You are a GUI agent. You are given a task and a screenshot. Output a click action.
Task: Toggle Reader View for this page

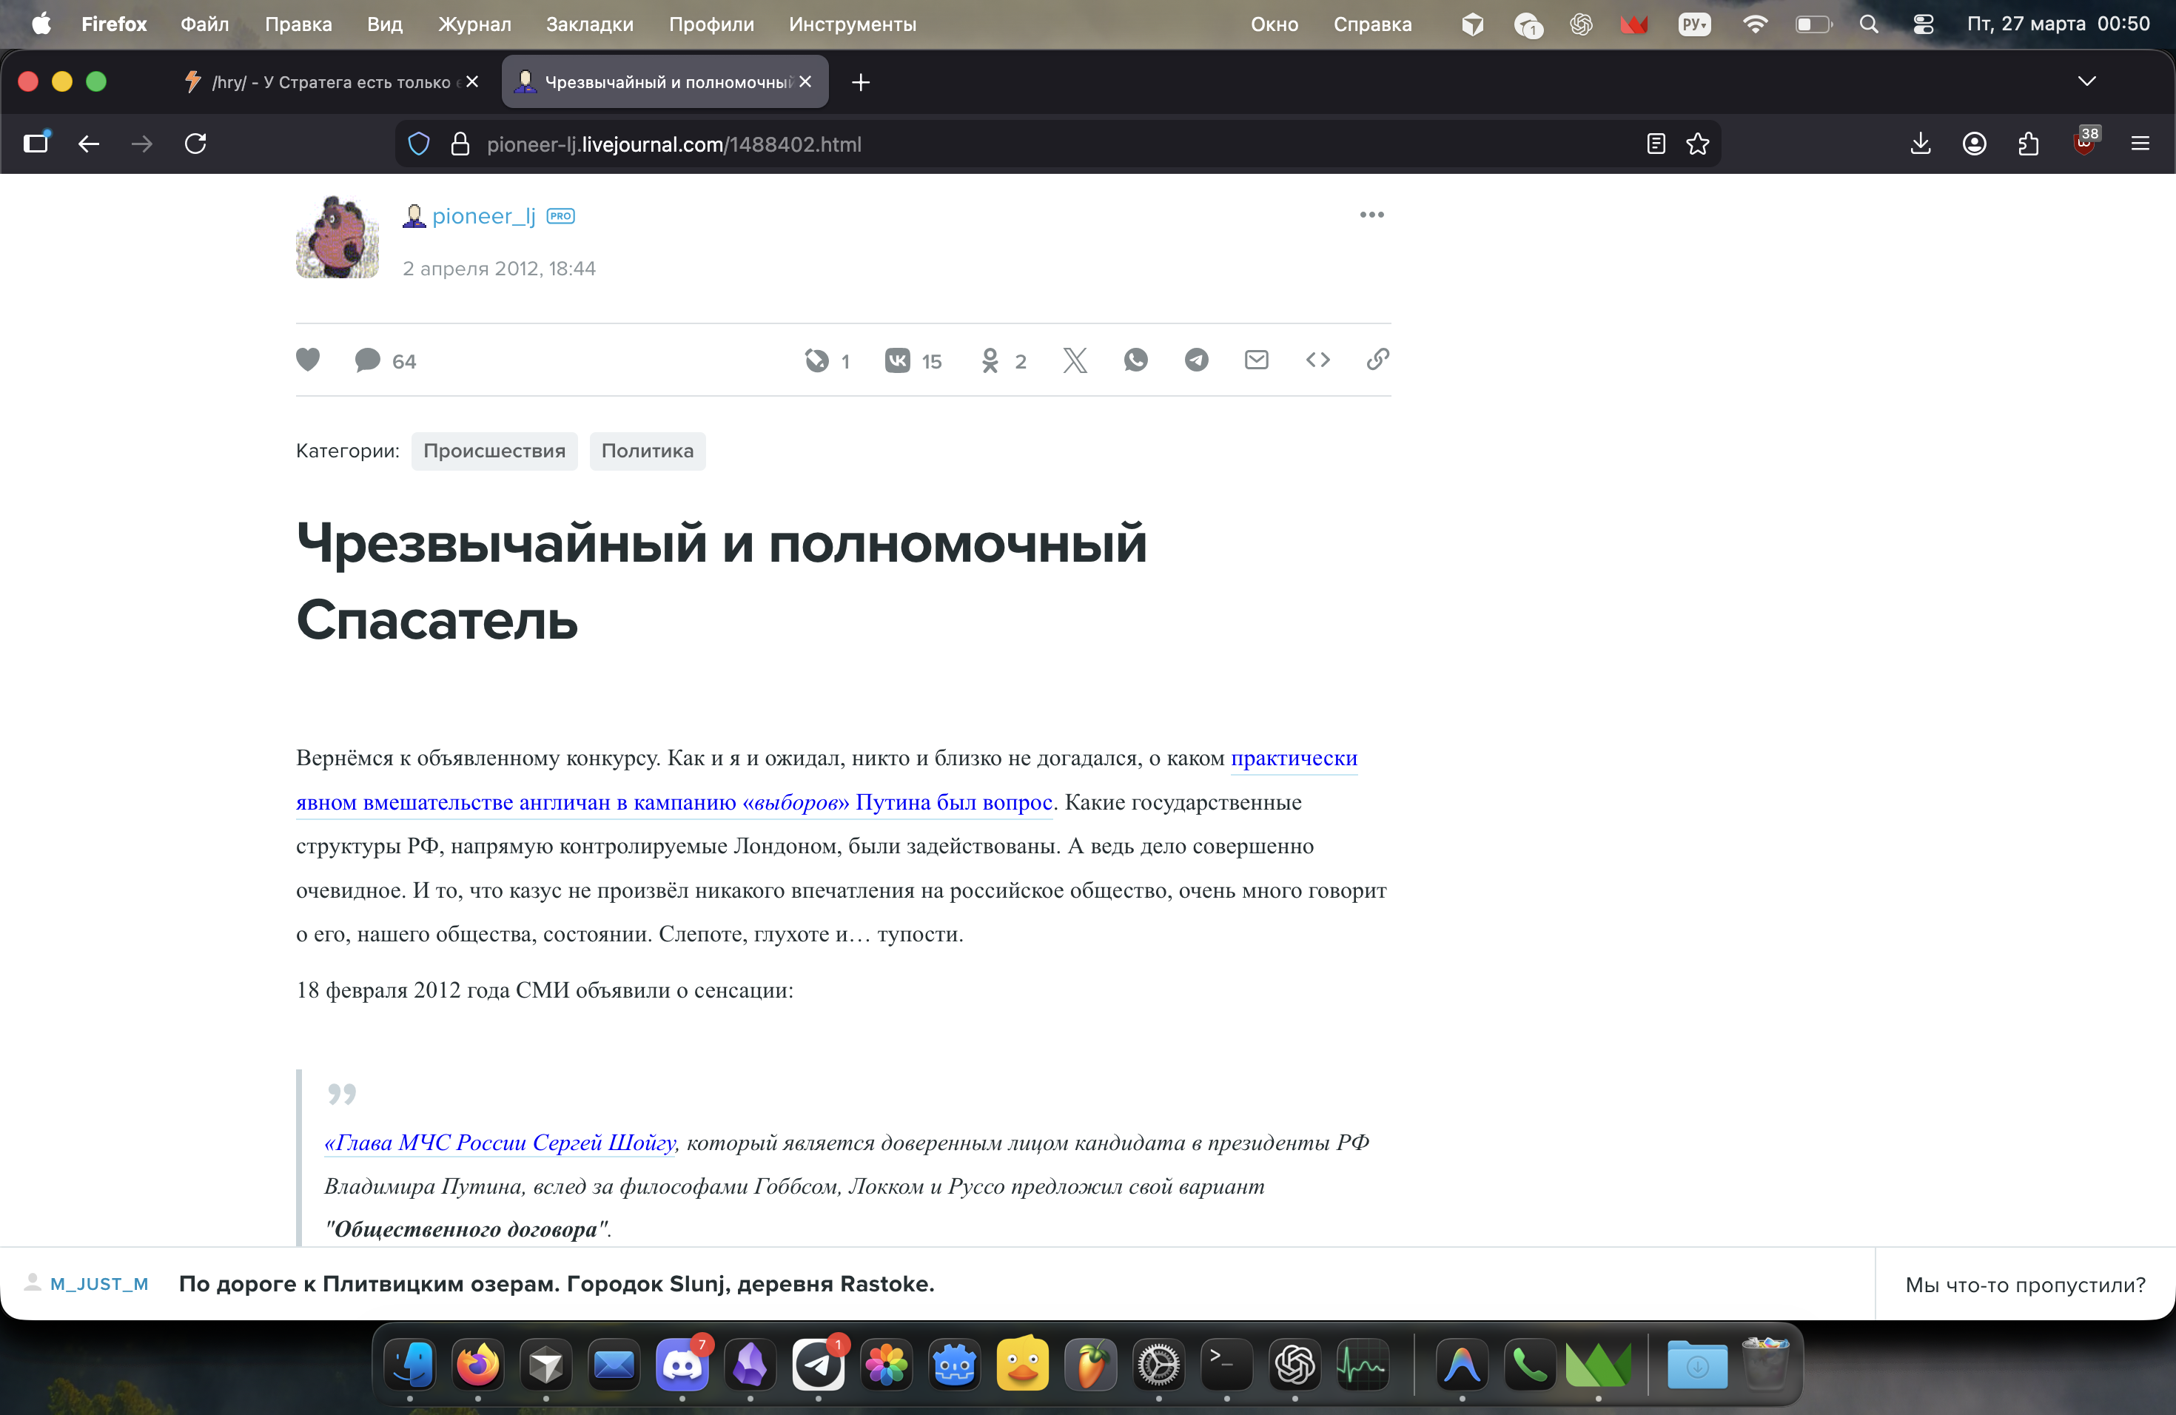coord(1656,144)
